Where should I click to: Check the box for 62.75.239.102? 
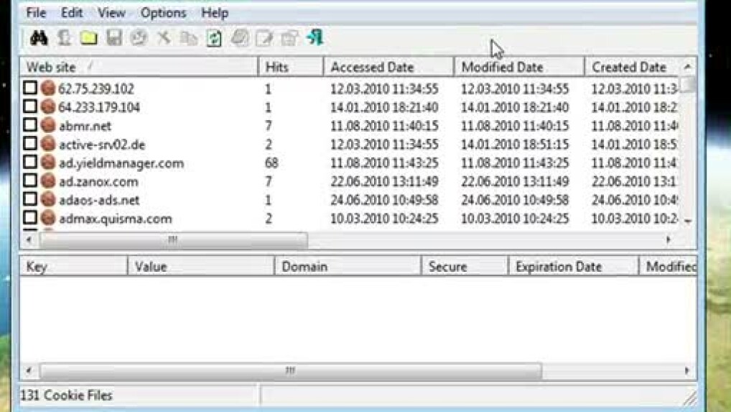coord(30,88)
